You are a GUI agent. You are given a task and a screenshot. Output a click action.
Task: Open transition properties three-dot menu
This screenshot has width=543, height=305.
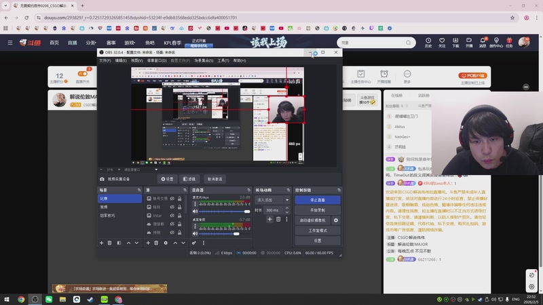point(286,219)
